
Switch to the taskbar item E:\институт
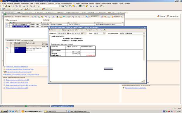(x=56, y=111)
